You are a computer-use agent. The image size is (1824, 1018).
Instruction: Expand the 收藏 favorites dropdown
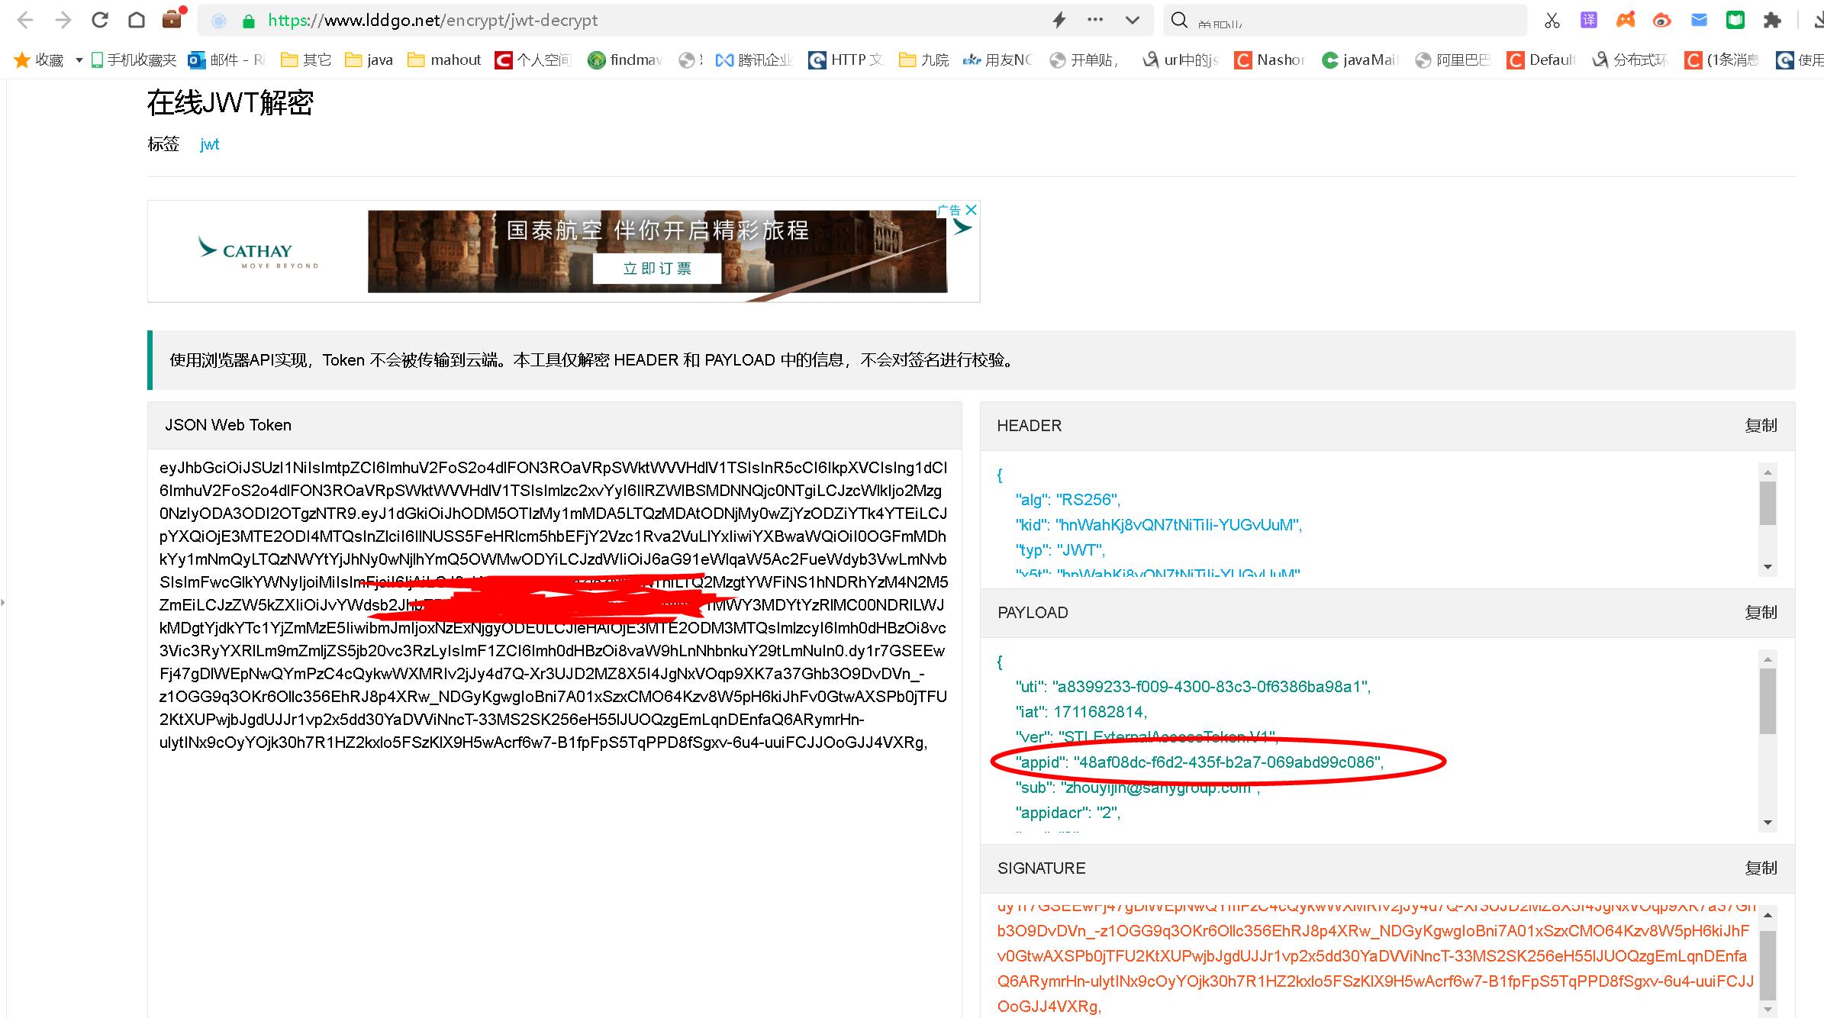pos(78,60)
